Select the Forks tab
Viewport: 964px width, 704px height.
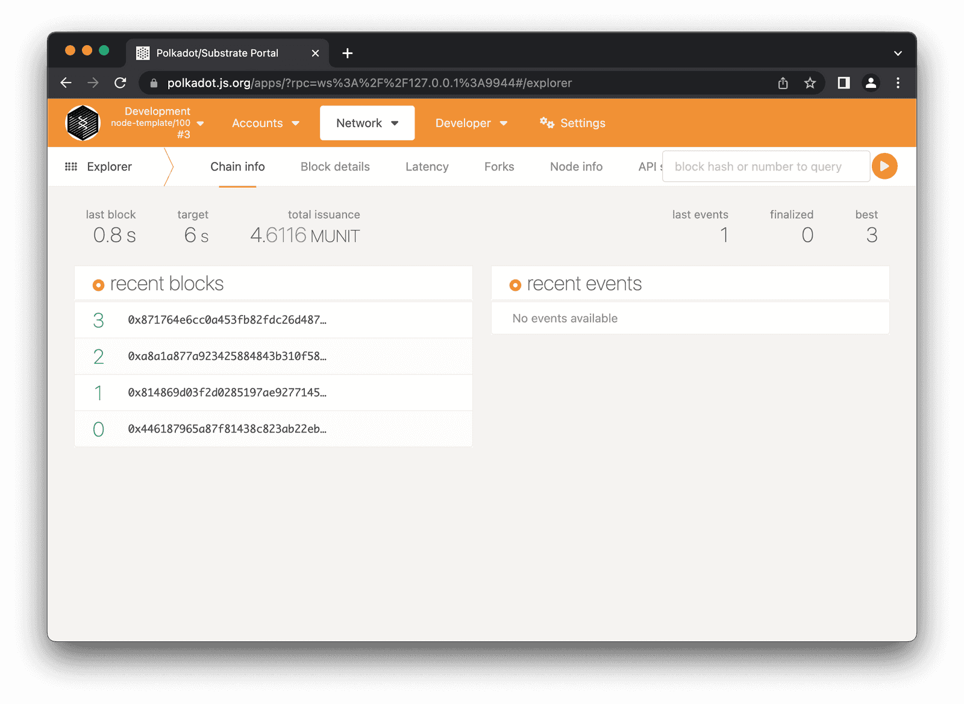[499, 166]
